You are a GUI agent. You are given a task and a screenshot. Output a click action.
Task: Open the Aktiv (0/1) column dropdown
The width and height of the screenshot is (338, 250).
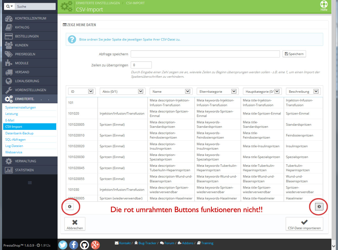coord(123,91)
